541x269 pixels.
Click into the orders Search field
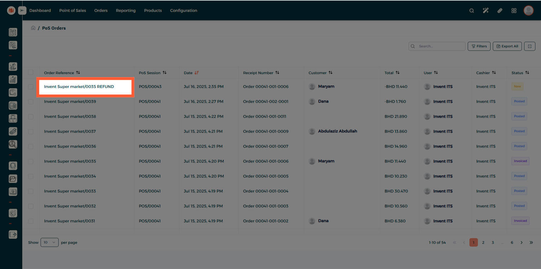[440, 46]
